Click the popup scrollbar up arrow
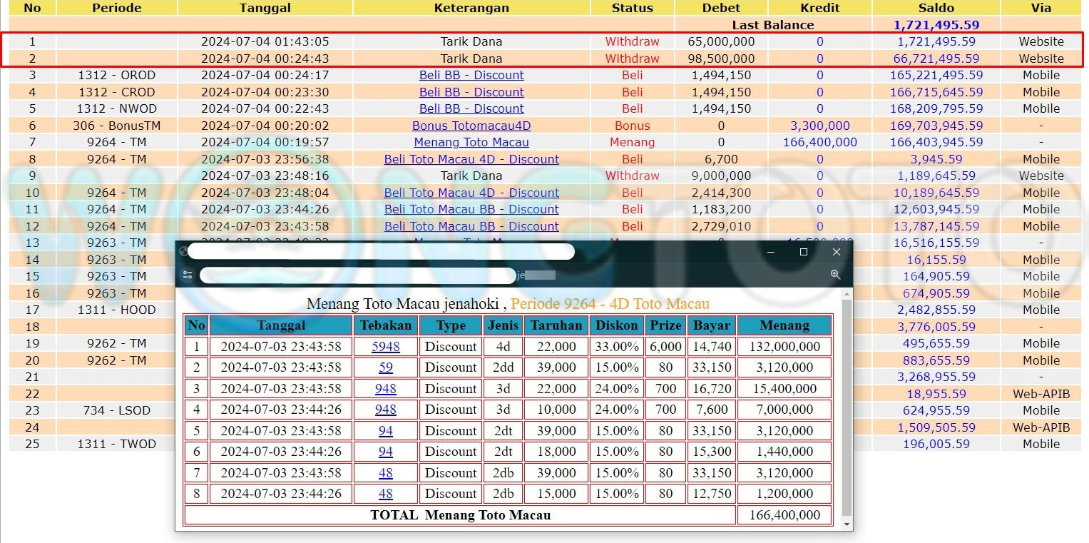 [x=847, y=294]
